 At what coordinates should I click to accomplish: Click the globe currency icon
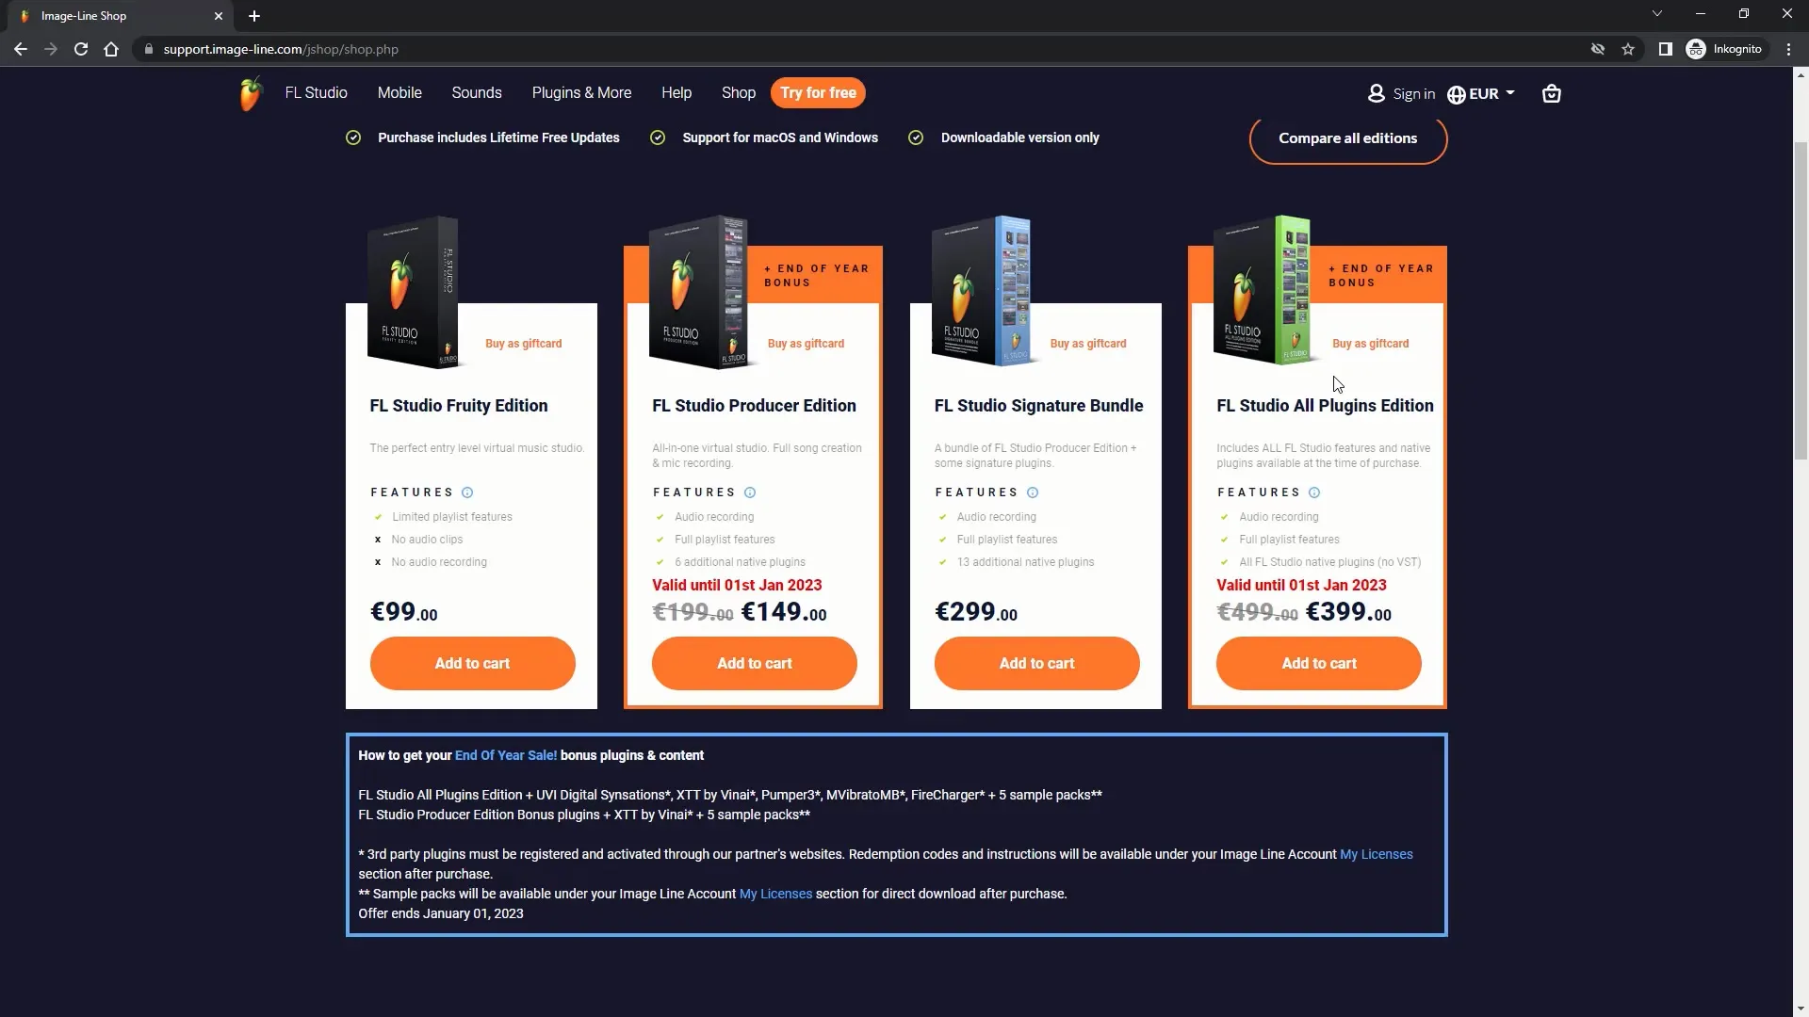point(1456,94)
